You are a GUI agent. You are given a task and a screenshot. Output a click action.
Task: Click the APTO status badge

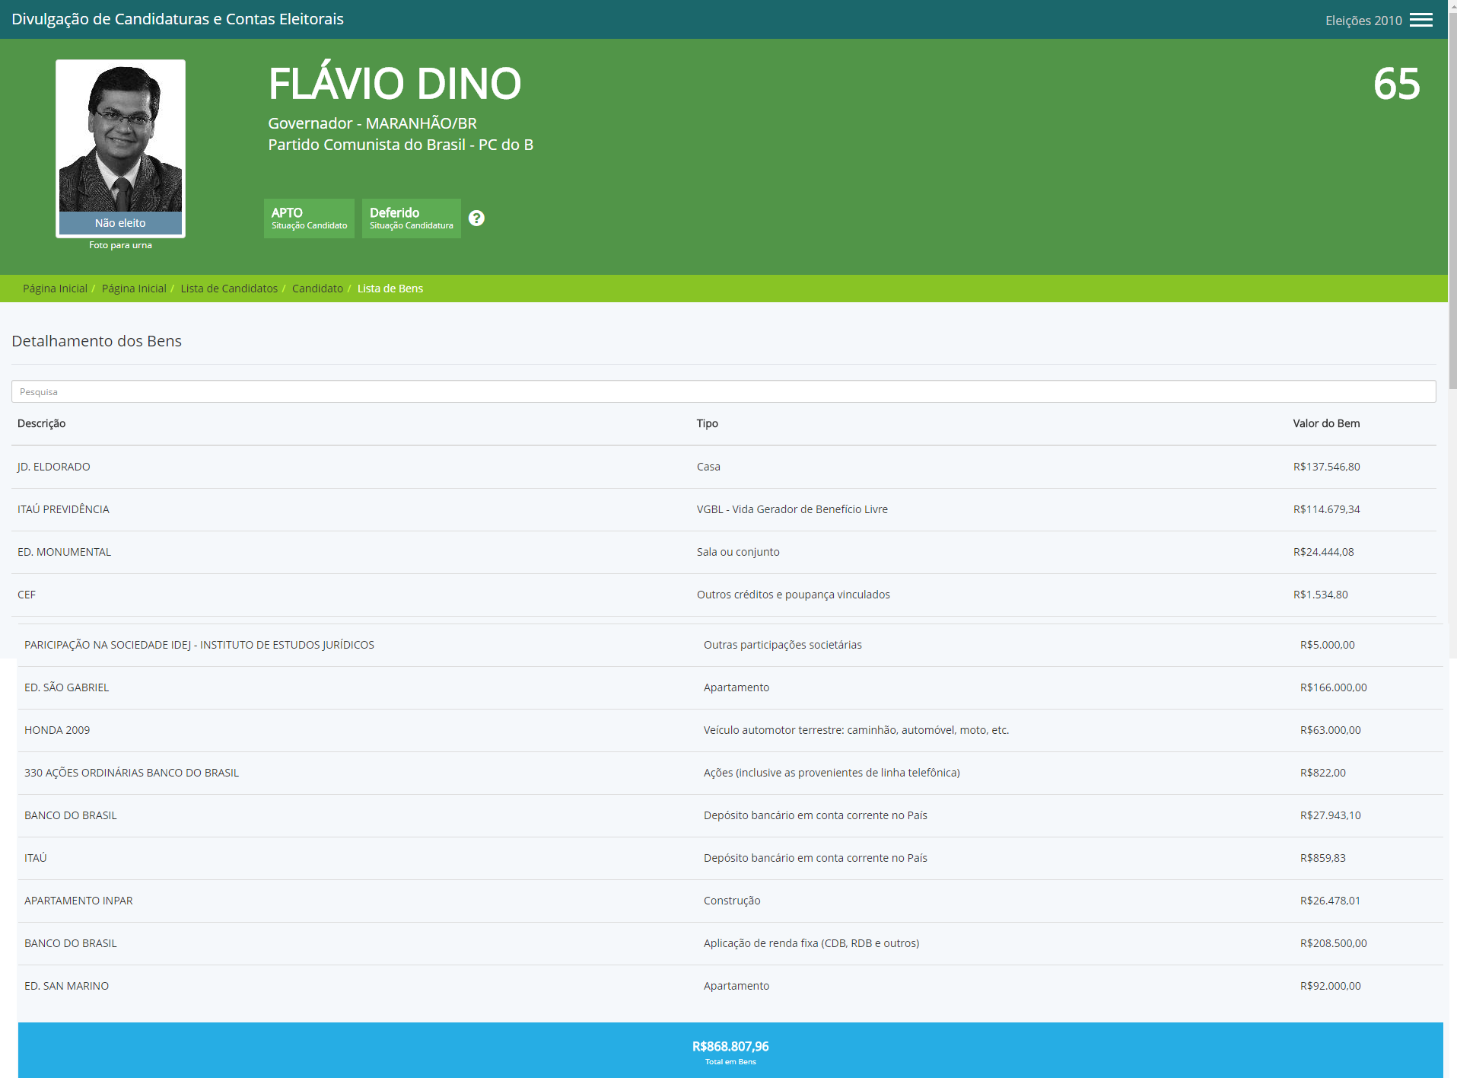point(309,218)
